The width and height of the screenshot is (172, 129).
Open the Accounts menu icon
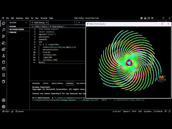click(x=4, y=100)
